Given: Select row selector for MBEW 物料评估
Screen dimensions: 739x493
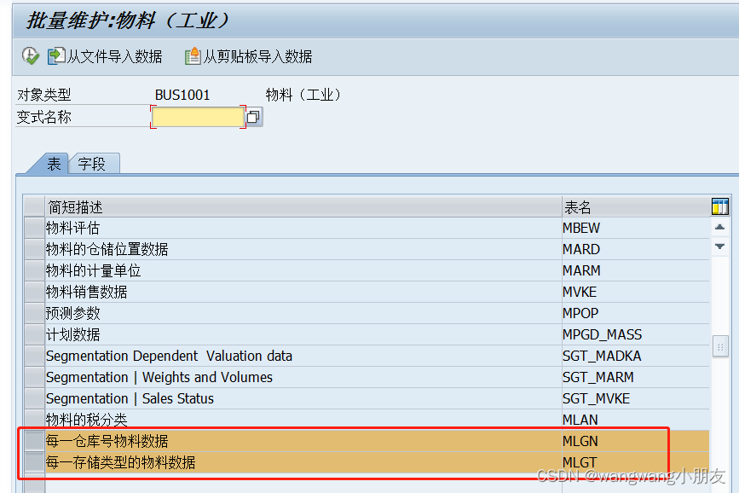Looking at the screenshot, I should 34,228.
